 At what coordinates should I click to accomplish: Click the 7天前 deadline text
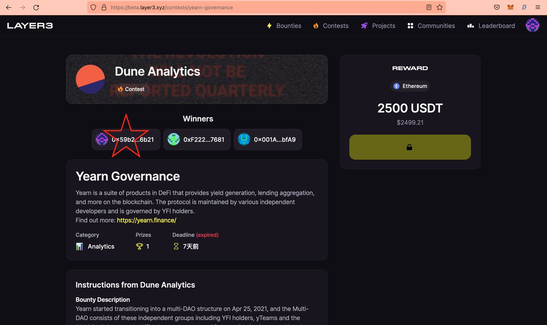tap(191, 246)
